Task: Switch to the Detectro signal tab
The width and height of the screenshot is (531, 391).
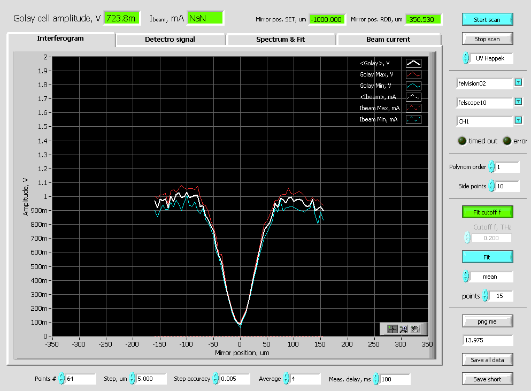Action: [170, 39]
